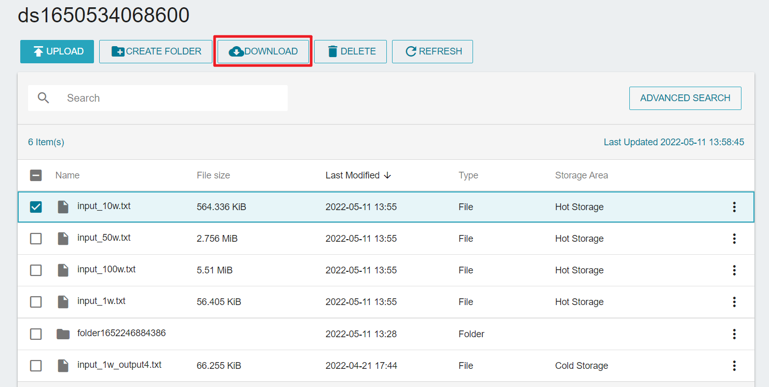Sort by File size column header
Viewport: 769px width, 387px height.
point(213,175)
